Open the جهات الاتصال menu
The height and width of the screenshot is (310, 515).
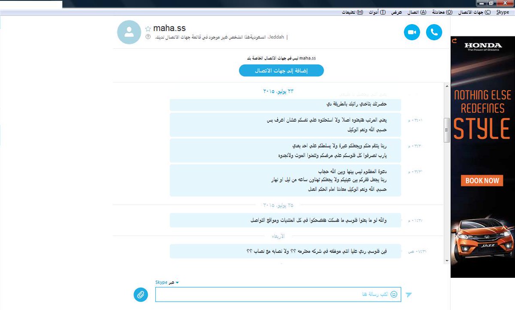click(x=474, y=12)
